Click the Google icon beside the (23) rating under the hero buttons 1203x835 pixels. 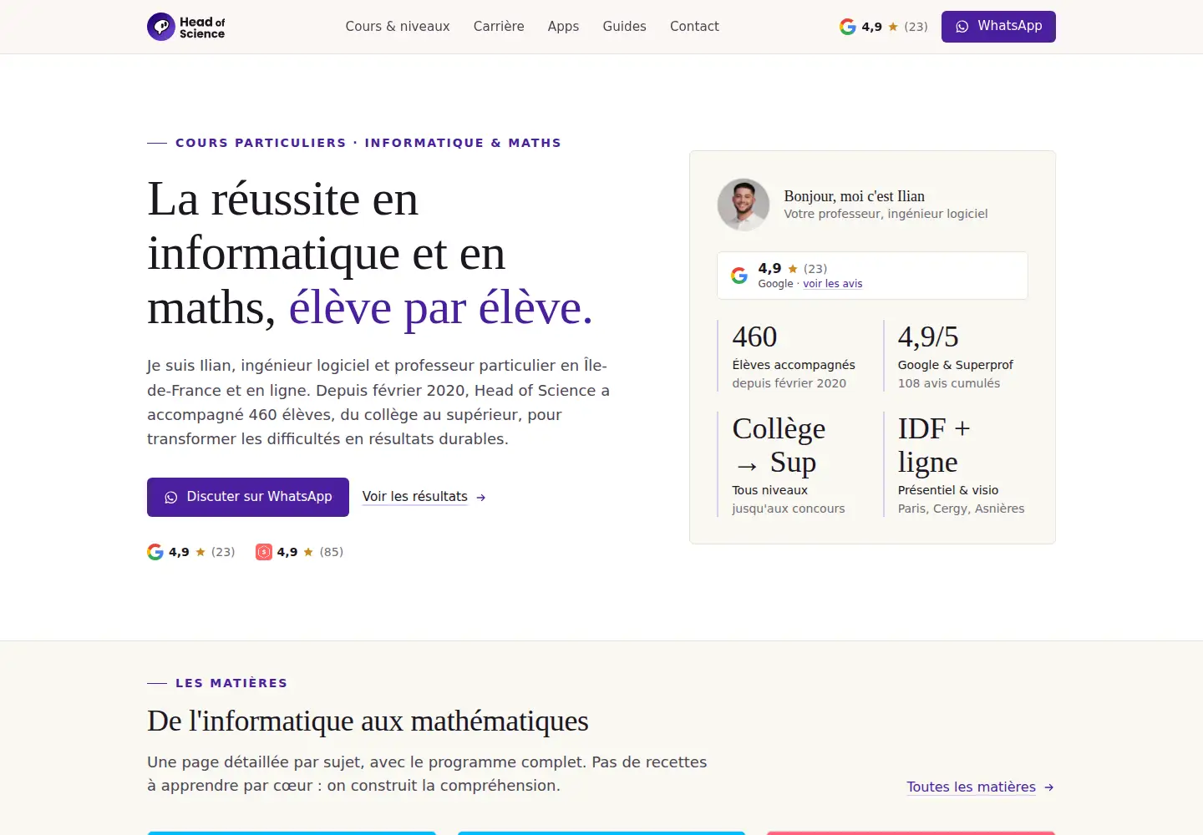(155, 552)
